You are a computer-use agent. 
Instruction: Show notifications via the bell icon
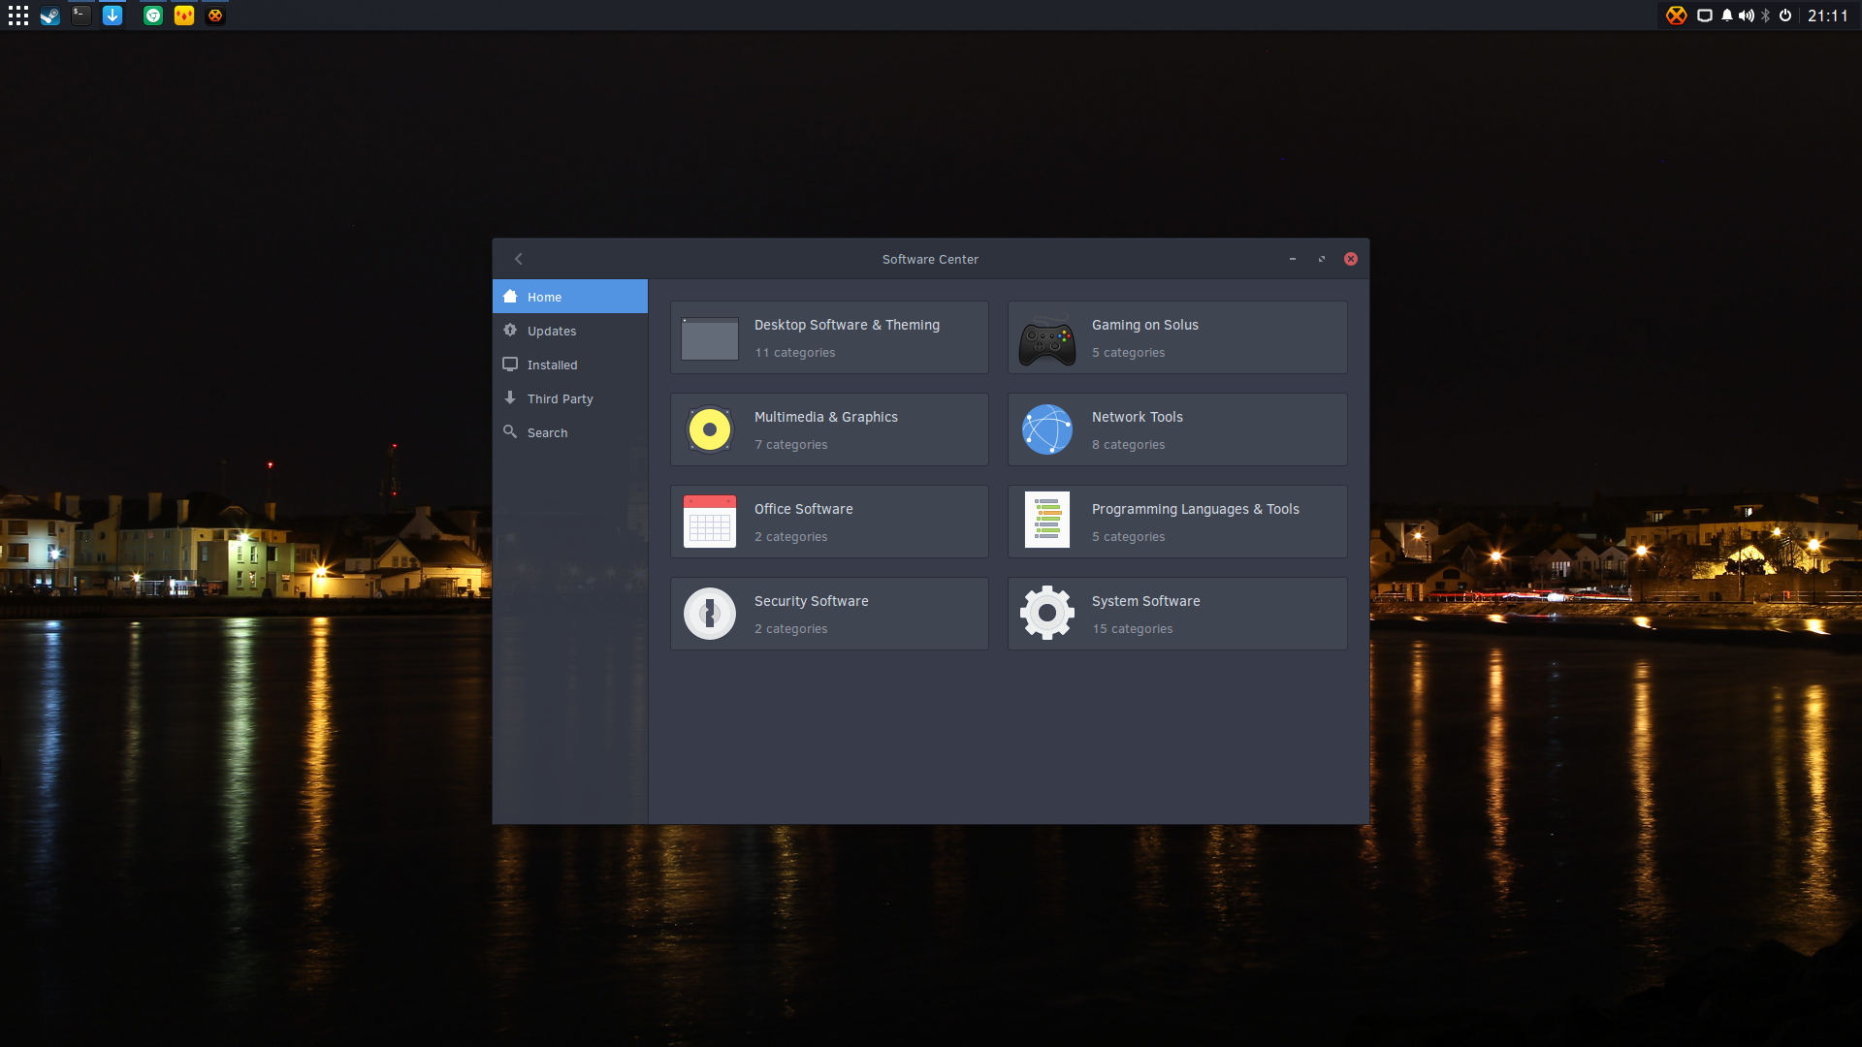pos(1727,16)
